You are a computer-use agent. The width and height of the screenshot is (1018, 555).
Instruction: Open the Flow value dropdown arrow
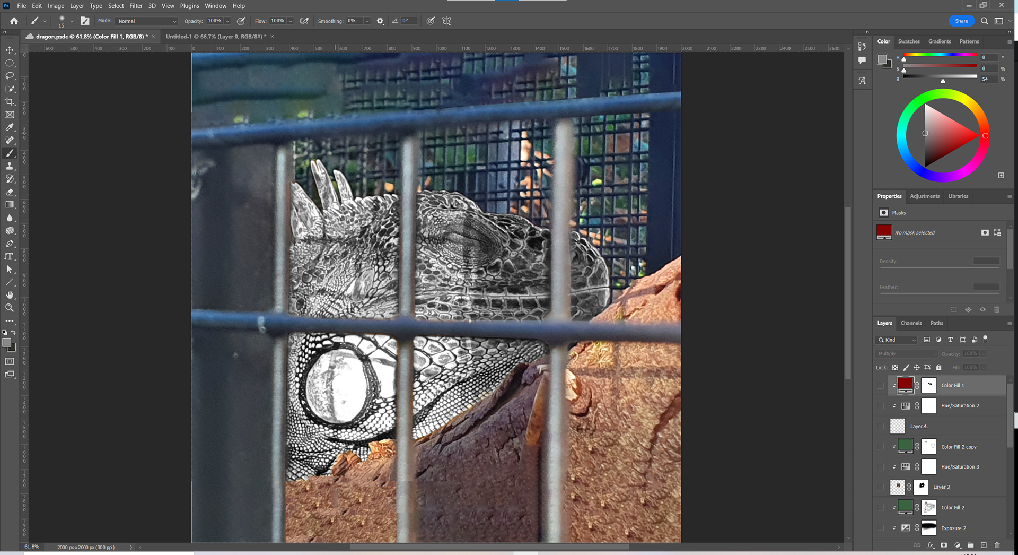(x=290, y=21)
